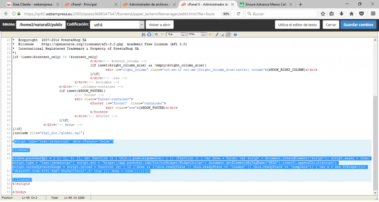Viewport: 379px width, 202px height.
Task: Open the editor help question mark
Action: tap(235, 34)
